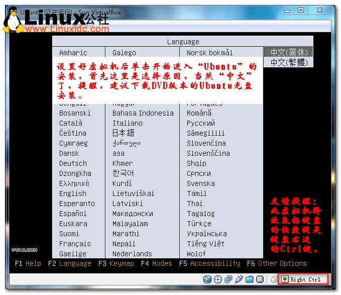Open the network adapter status icon

tap(228, 279)
